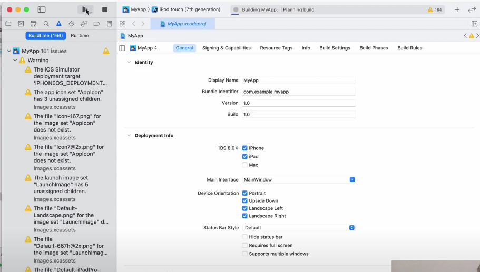This screenshot has height=272, width=480.
Task: Add editor pane on right
Action: pos(475,24)
